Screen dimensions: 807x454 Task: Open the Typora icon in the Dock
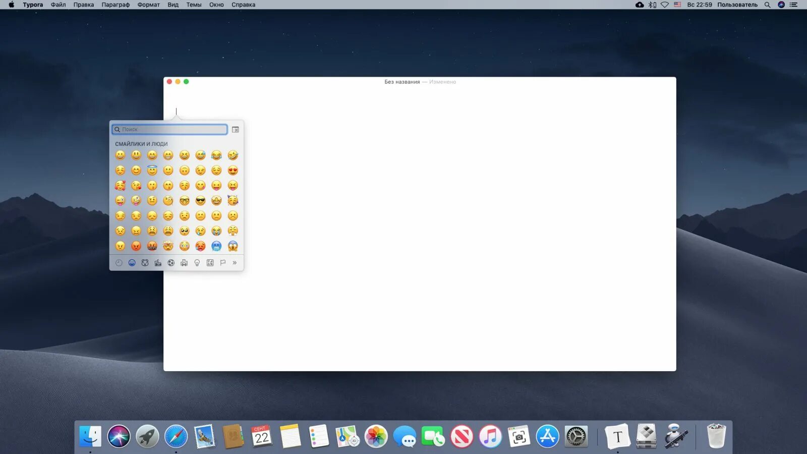coord(617,436)
